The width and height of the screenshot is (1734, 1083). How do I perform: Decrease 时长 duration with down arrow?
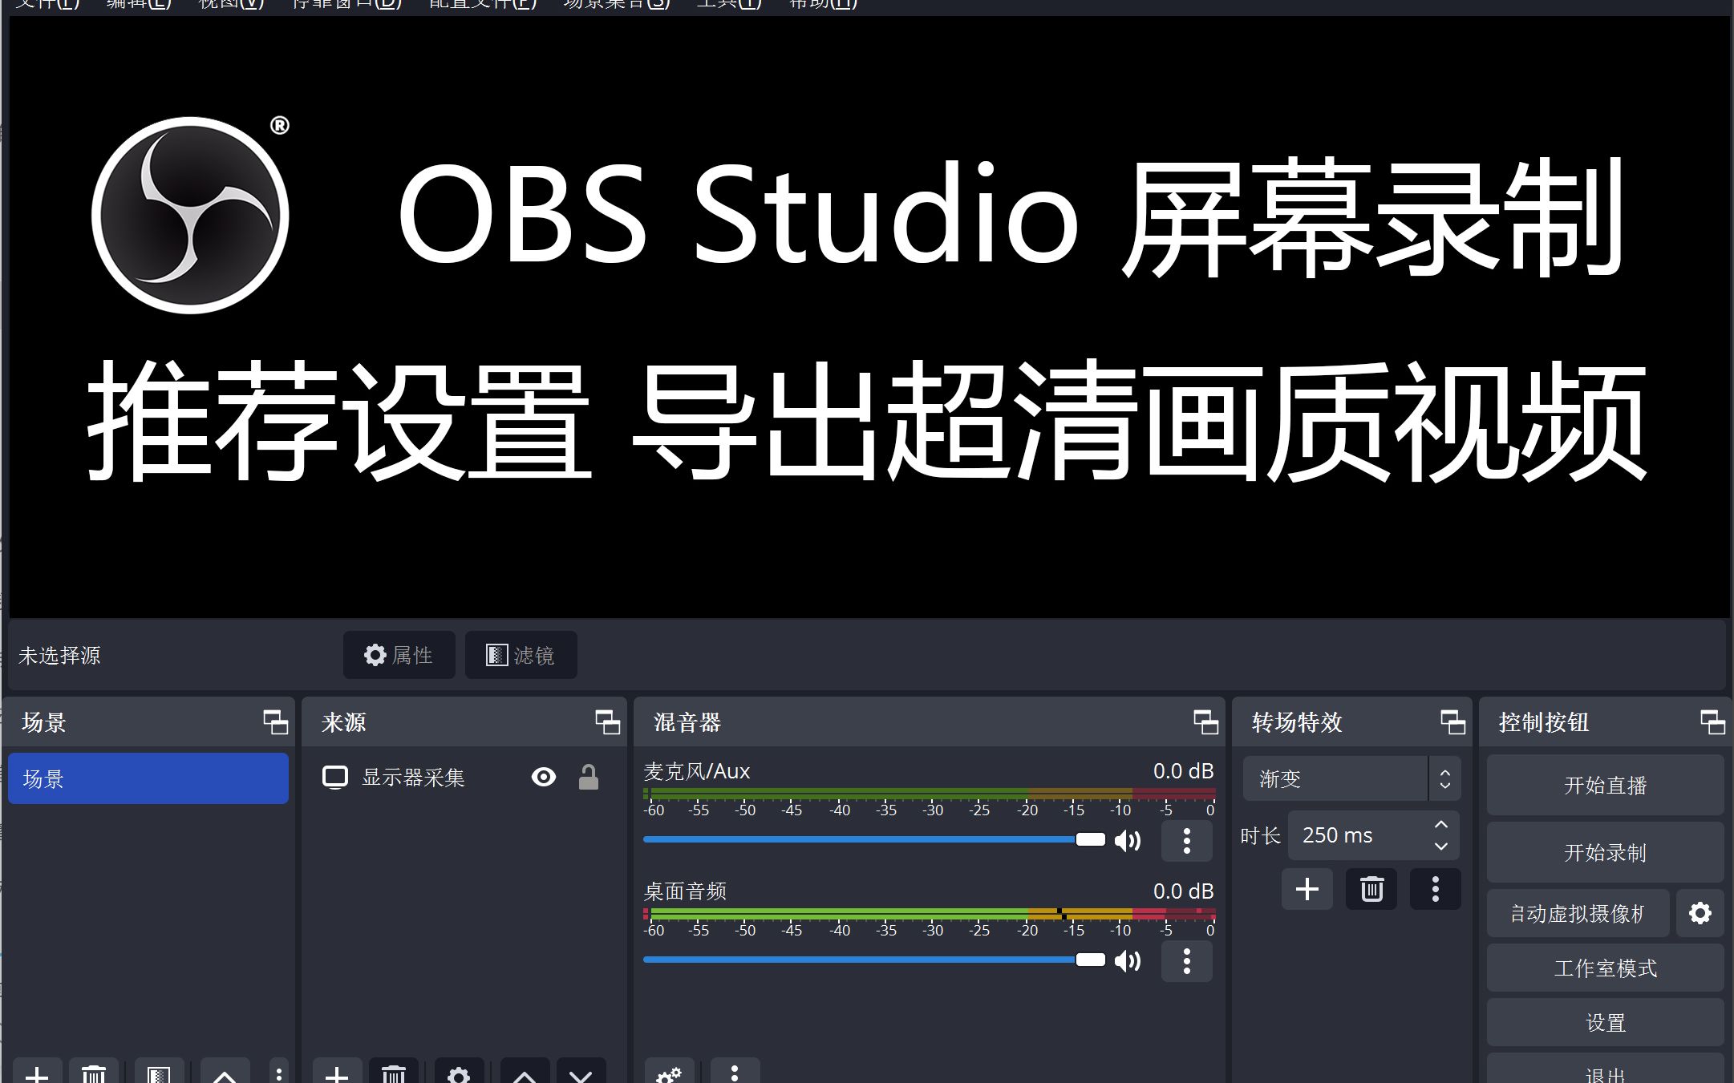coord(1441,847)
